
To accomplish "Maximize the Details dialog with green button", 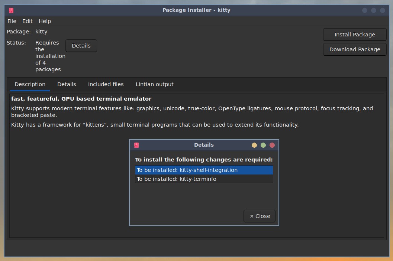I will [263, 145].
